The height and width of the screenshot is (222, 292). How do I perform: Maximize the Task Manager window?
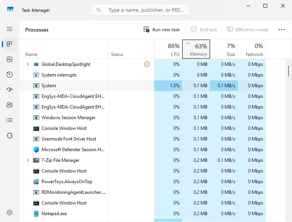265,6
